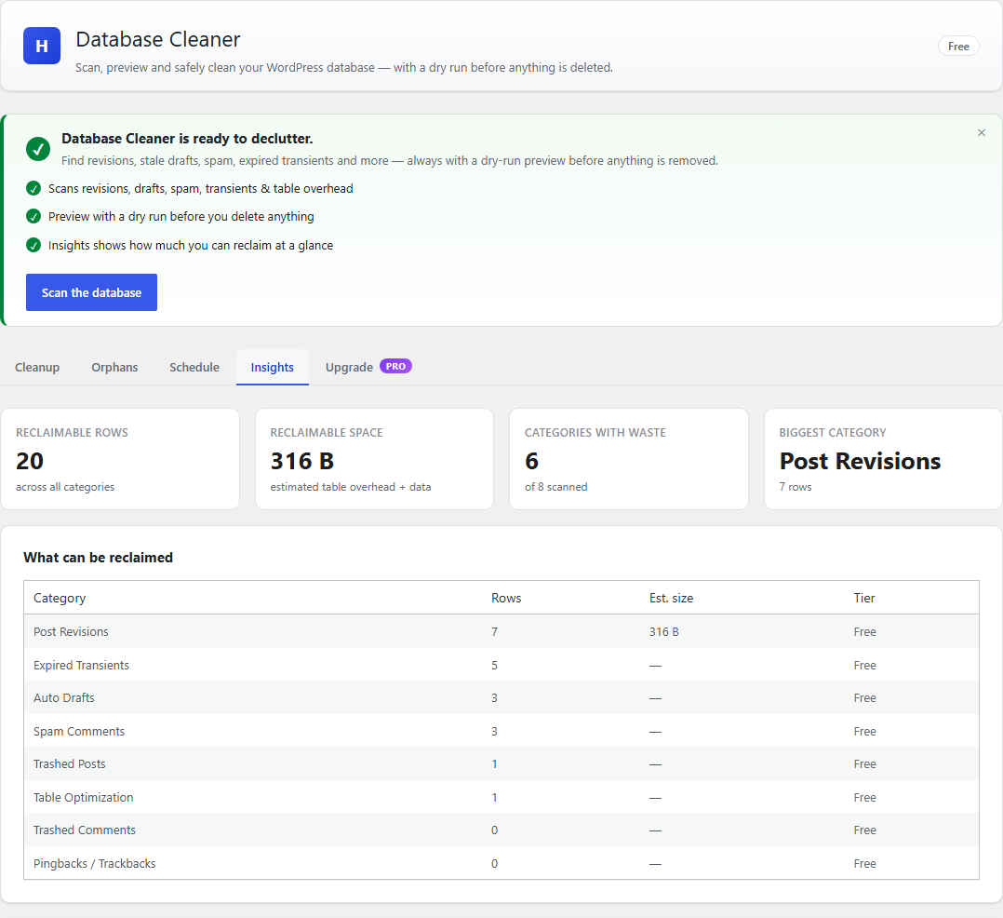This screenshot has height=918, width=1003.
Task: Click the "7 rows" caption under Biggest Category
Action: coord(796,487)
